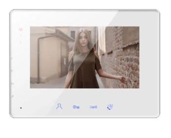Tap the dark window behind the woman

pos(73,35)
